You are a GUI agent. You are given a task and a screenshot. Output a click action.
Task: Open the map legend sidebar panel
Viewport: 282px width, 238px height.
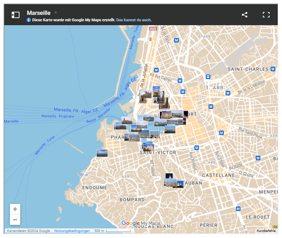click(x=15, y=15)
